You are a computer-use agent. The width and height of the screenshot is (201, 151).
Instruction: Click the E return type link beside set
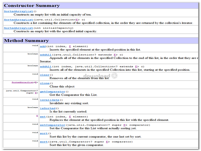click(37, 116)
